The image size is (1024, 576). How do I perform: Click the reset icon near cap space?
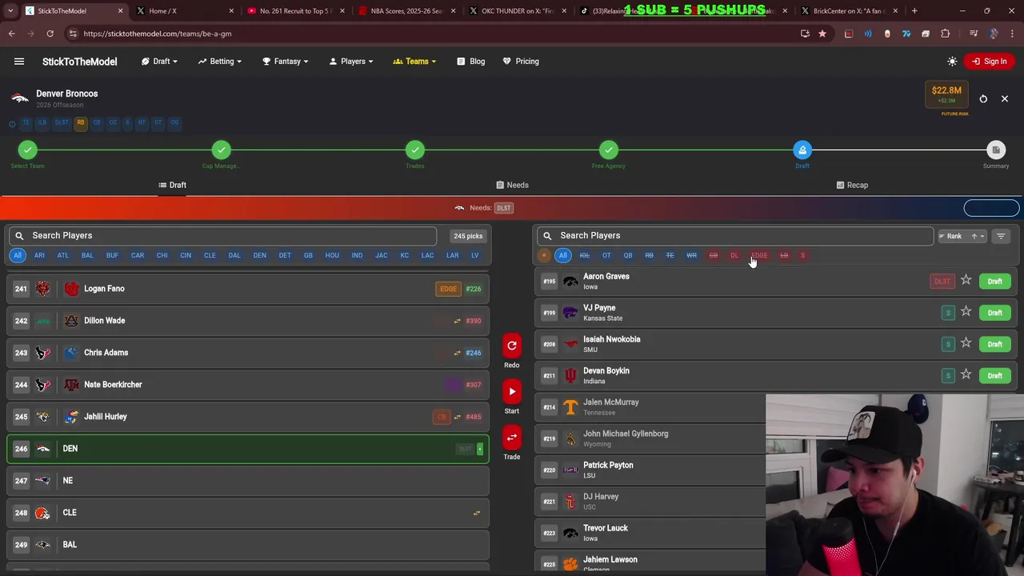(983, 99)
